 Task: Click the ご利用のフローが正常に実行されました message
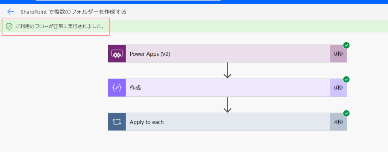point(60,27)
